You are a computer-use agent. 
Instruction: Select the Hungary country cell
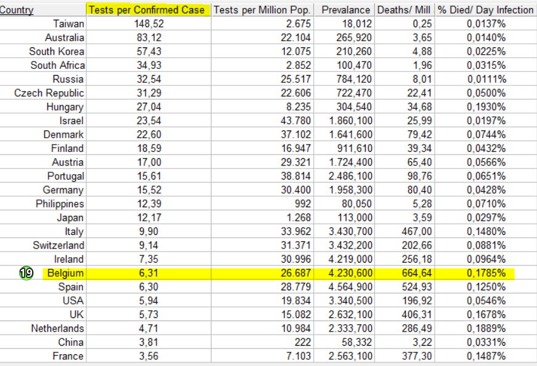click(x=65, y=107)
